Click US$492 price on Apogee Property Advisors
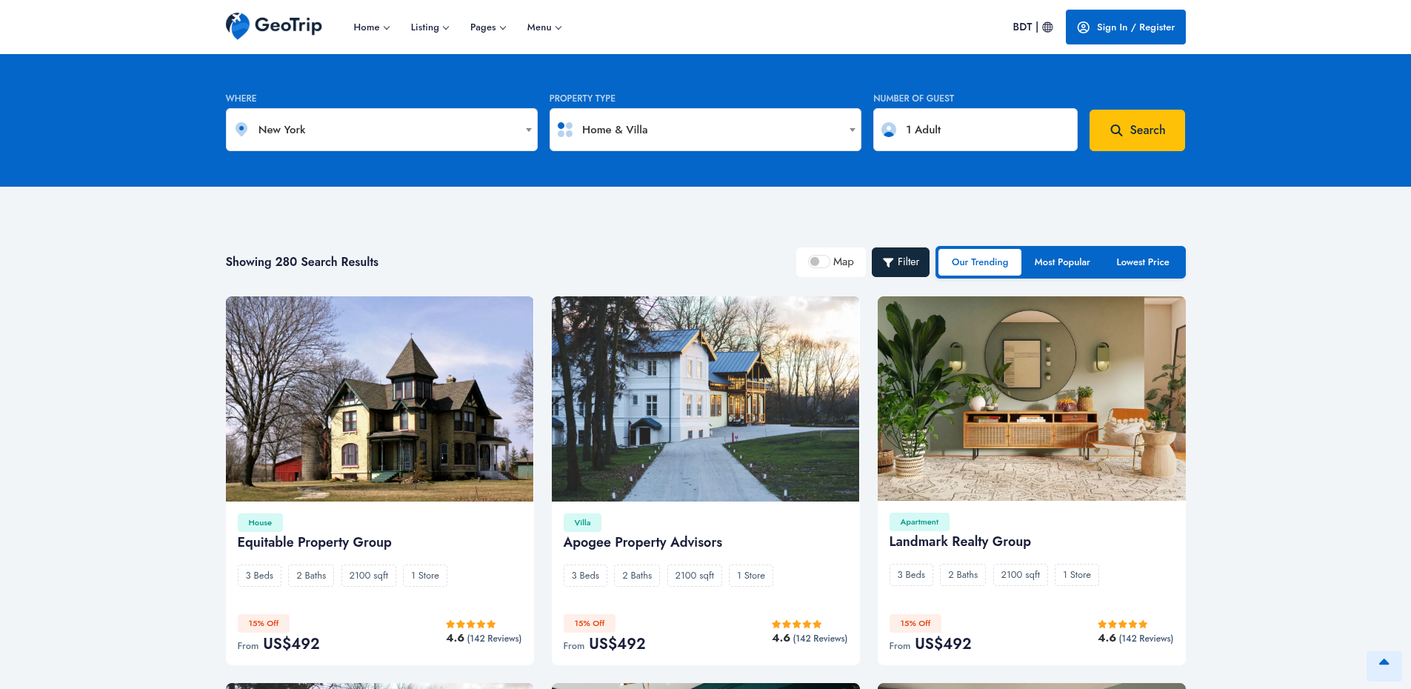The image size is (1411, 689). coord(617,644)
